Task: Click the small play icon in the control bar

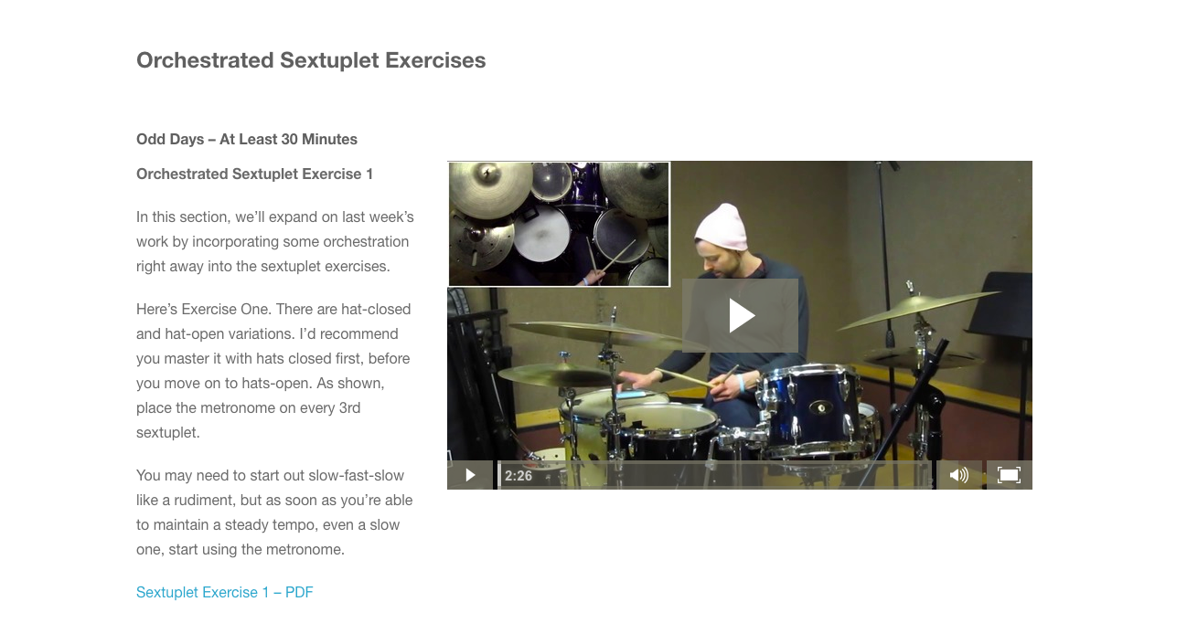Action: 470,475
